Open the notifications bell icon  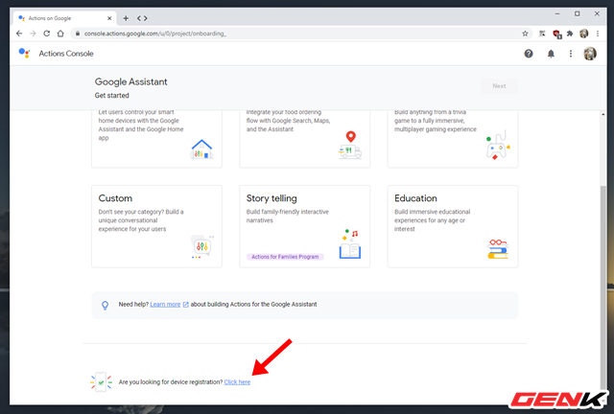click(x=551, y=54)
